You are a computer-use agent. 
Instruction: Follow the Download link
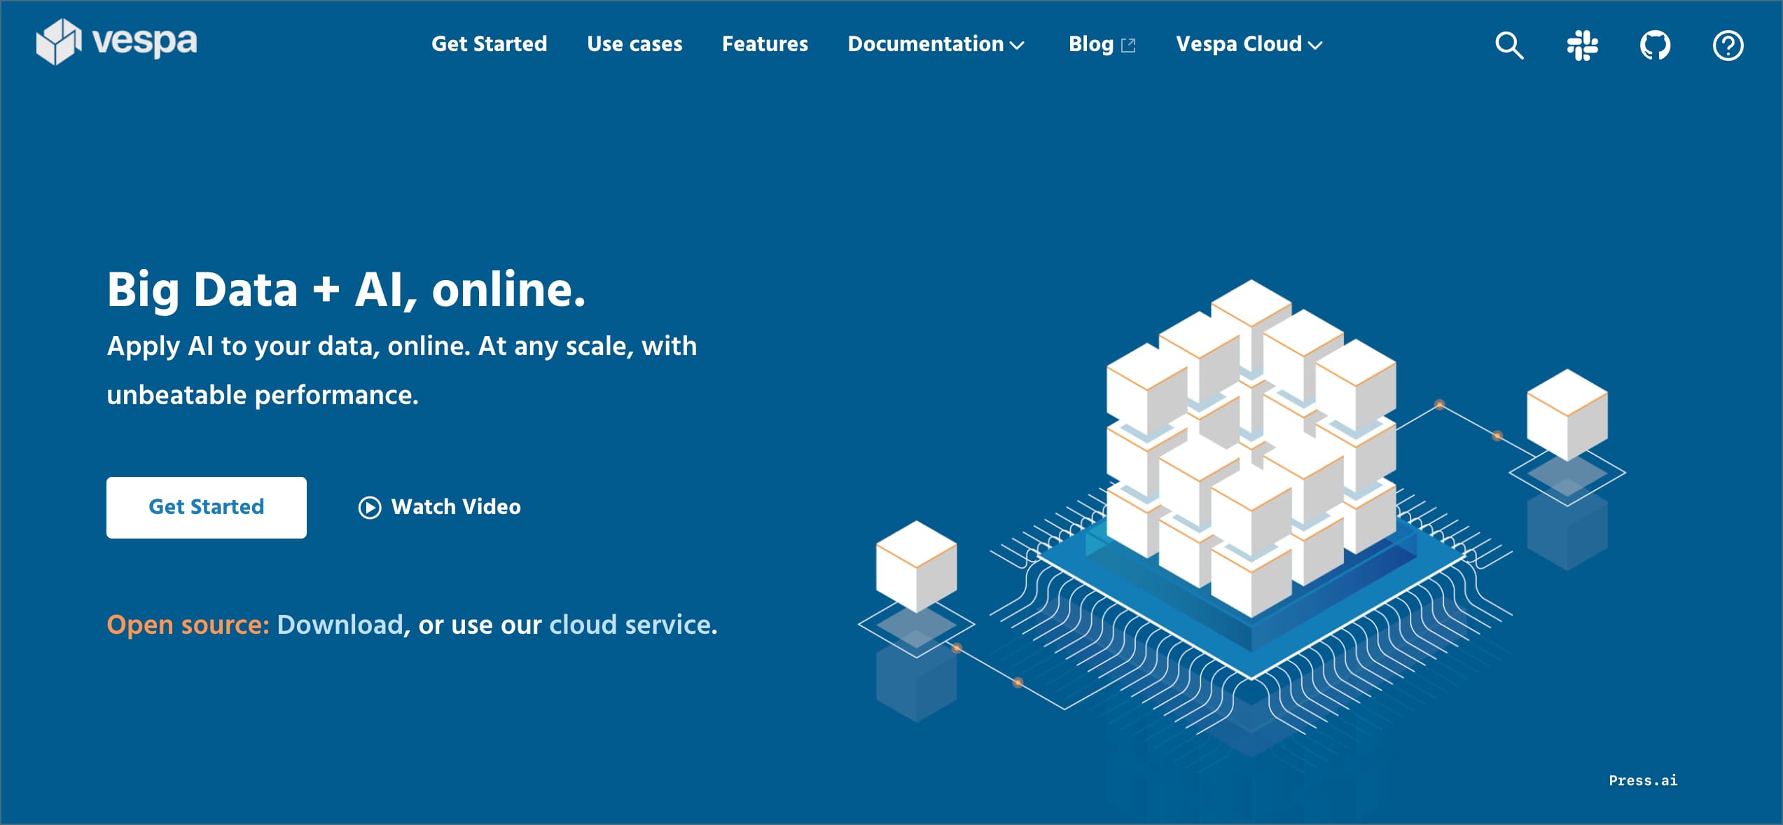[x=340, y=624]
